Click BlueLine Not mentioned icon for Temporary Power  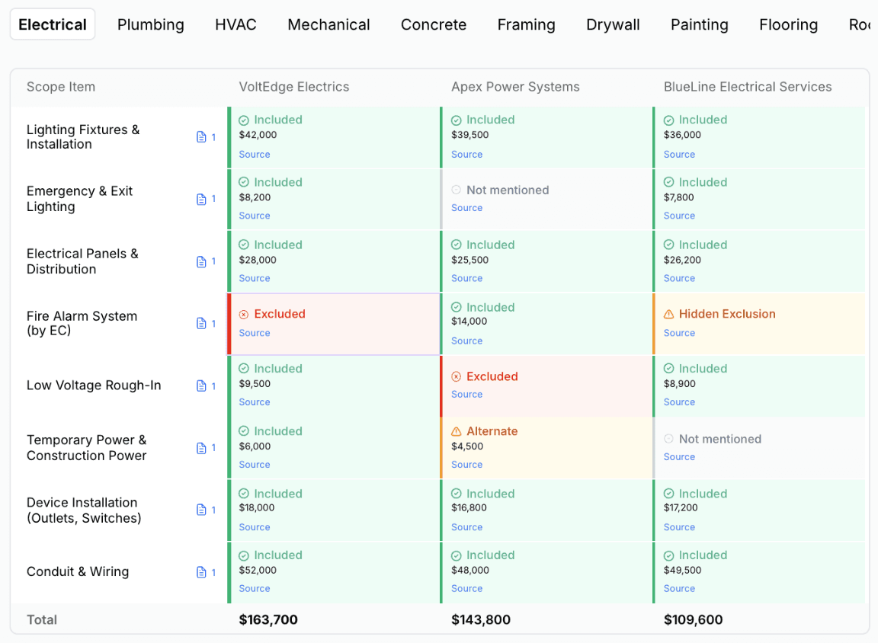668,439
